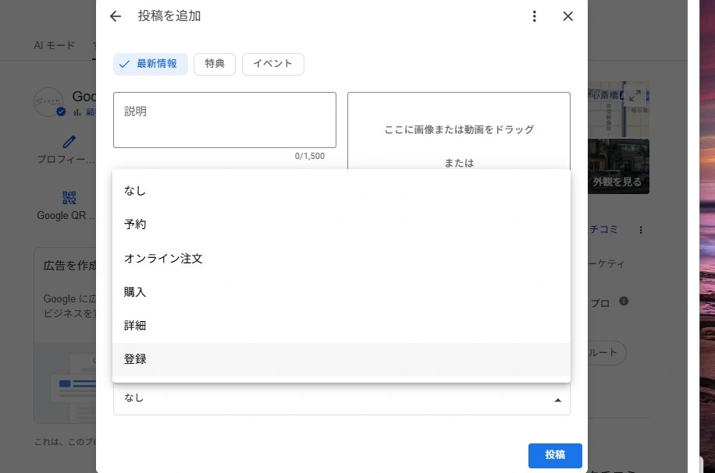This screenshot has width=715, height=473.
Task: Click the info icon next to プロ
Action: click(x=624, y=301)
